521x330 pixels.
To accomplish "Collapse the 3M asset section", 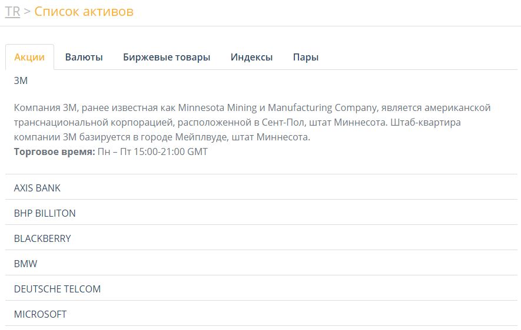I will click(21, 81).
